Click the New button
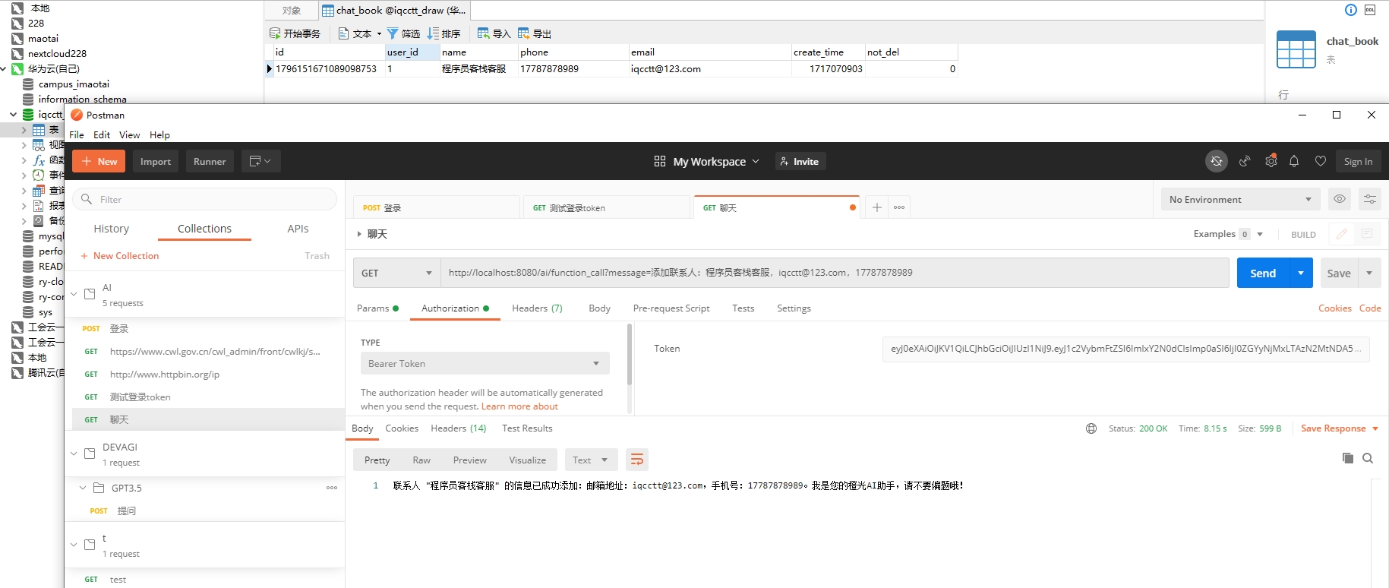1389x588 pixels. point(99,161)
